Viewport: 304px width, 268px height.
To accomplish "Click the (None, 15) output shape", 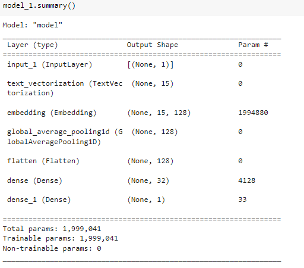I will click(x=153, y=83).
